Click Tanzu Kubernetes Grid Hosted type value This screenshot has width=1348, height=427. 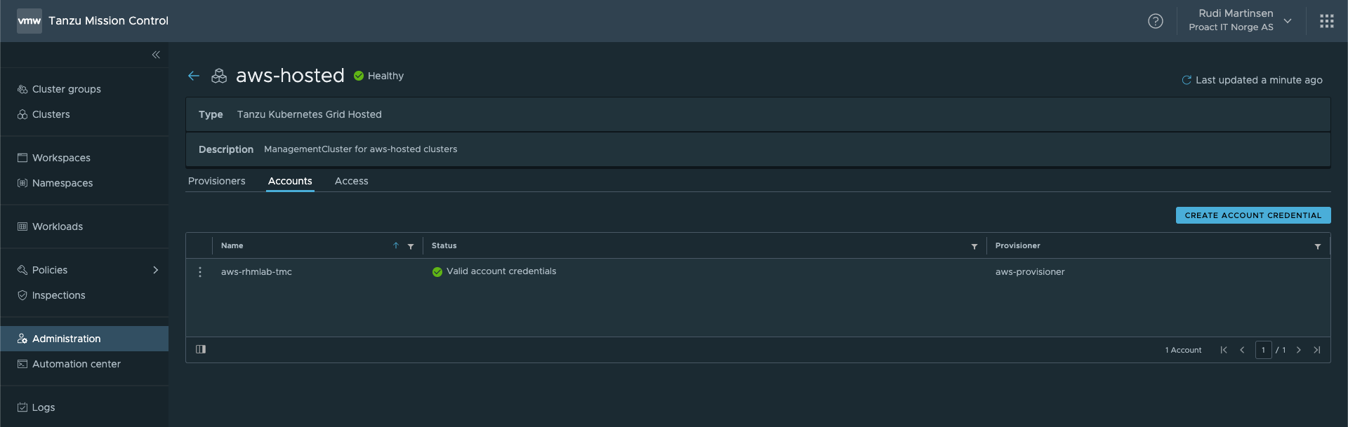[x=310, y=114]
